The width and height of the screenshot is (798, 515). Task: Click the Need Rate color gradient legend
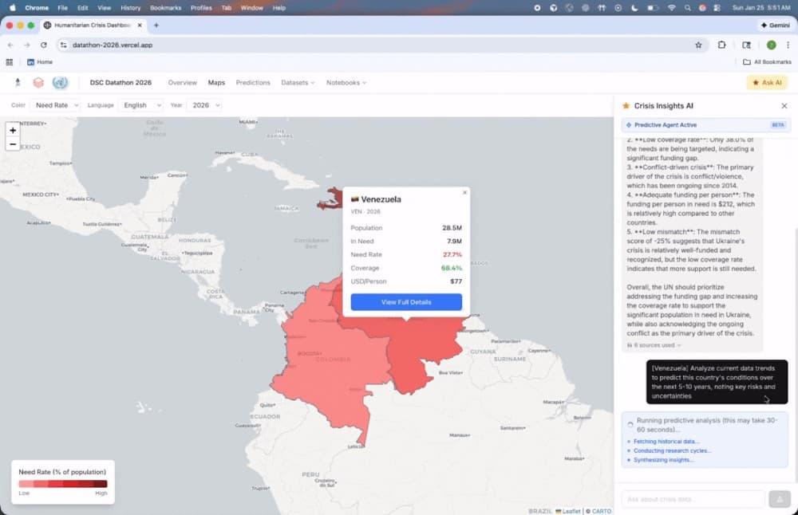point(62,484)
